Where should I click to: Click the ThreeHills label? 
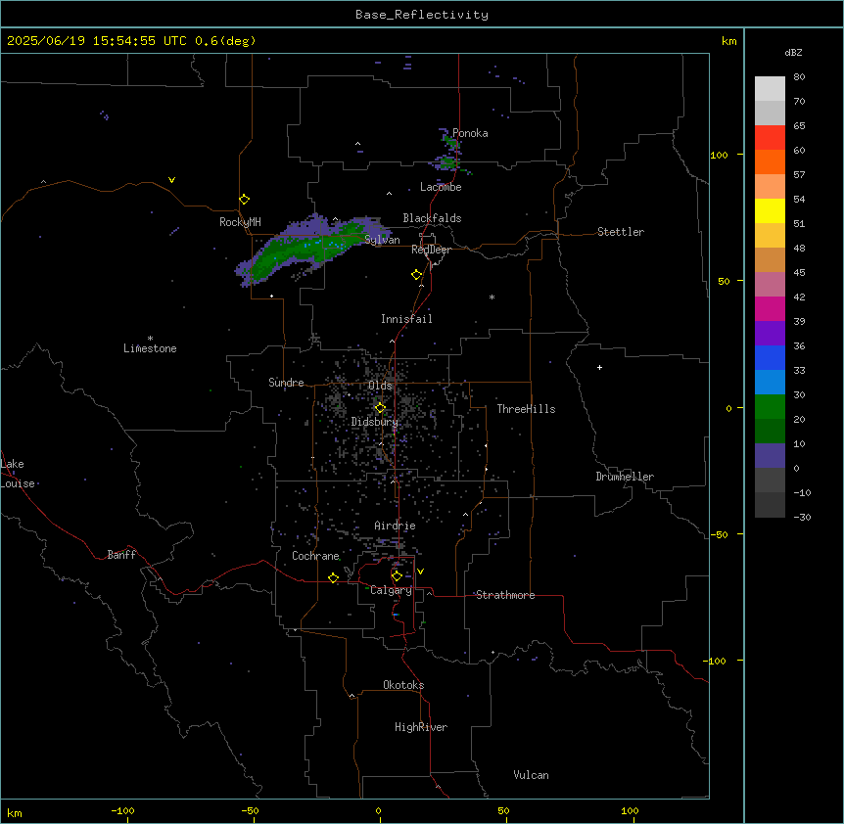[x=526, y=409]
